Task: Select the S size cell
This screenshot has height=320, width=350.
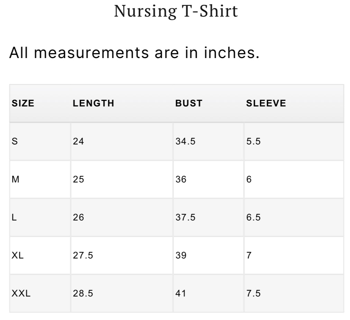Action: click(x=15, y=141)
